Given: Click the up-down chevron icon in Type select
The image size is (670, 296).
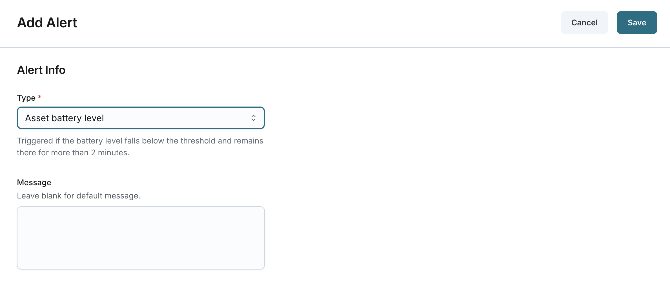Looking at the screenshot, I should (254, 118).
